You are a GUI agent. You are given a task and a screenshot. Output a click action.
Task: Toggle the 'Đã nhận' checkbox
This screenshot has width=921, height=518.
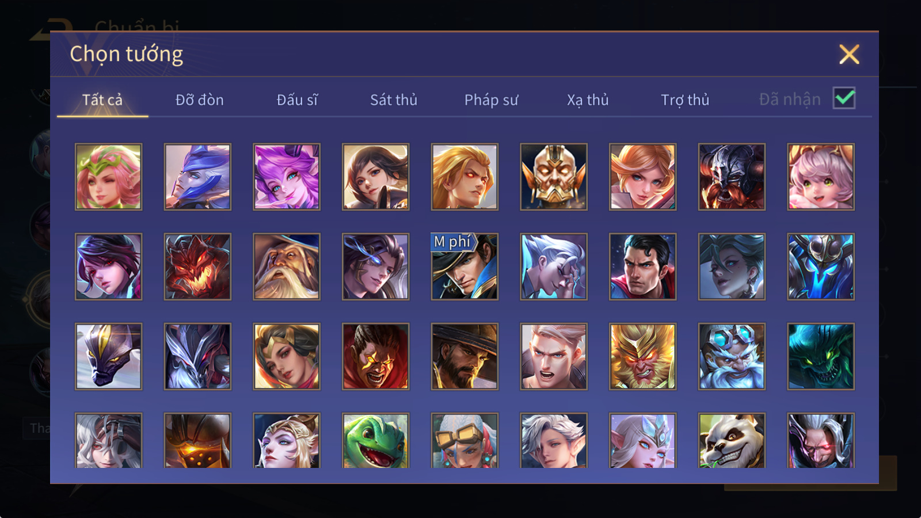pos(844,98)
